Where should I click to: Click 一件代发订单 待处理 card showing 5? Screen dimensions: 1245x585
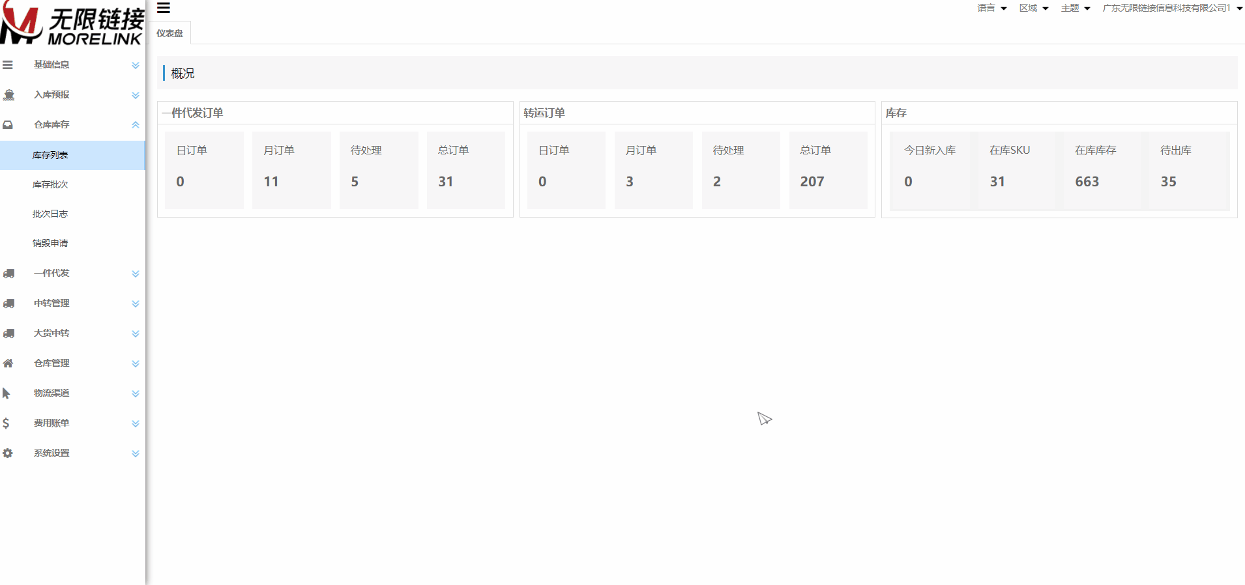(379, 170)
